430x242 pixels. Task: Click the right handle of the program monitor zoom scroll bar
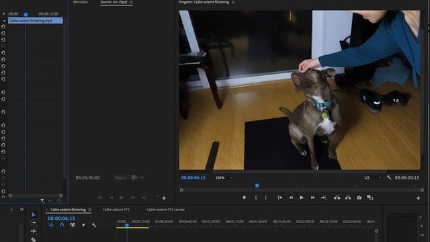[422, 190]
